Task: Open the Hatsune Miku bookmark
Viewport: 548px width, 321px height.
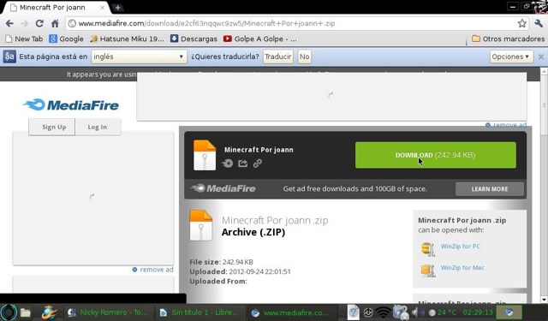Action: (127, 39)
